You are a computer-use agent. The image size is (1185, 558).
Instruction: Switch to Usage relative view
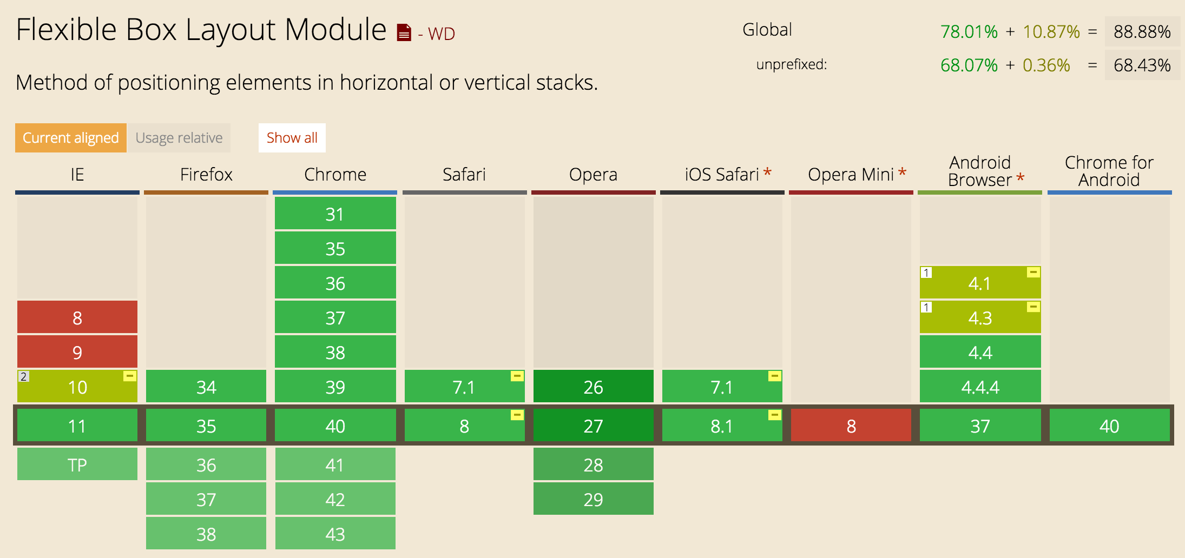[x=179, y=138]
